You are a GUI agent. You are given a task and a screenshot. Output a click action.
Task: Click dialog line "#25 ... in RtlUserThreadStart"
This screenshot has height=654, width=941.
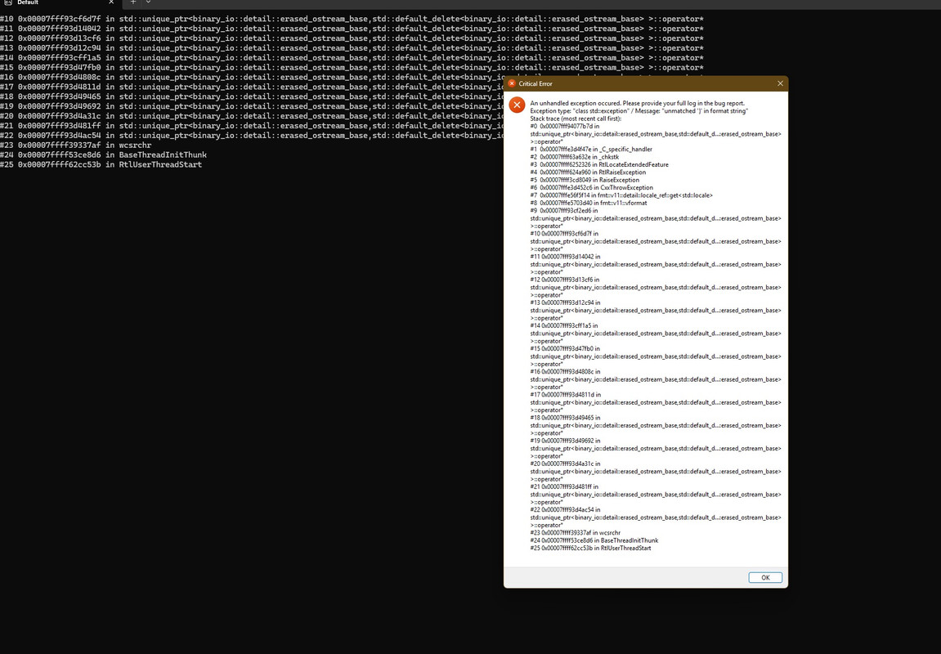(590, 548)
